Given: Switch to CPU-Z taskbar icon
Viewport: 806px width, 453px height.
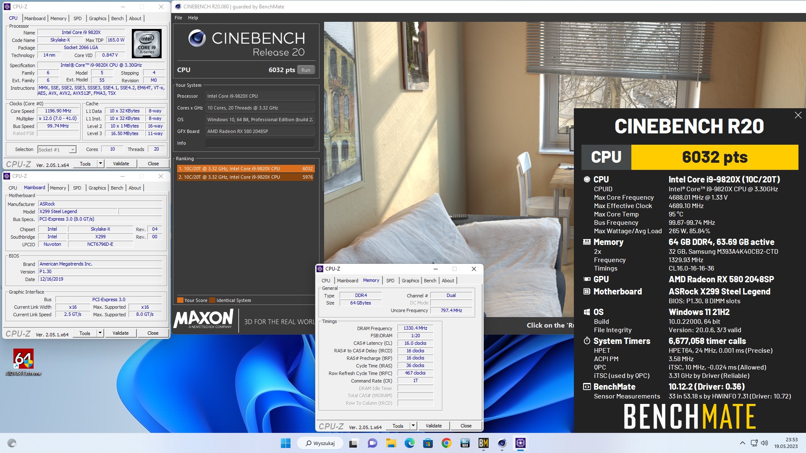Looking at the screenshot, I should (x=521, y=443).
